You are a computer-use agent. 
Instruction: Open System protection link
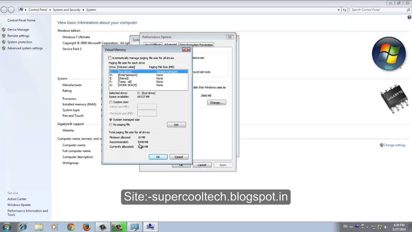pyautogui.click(x=20, y=42)
